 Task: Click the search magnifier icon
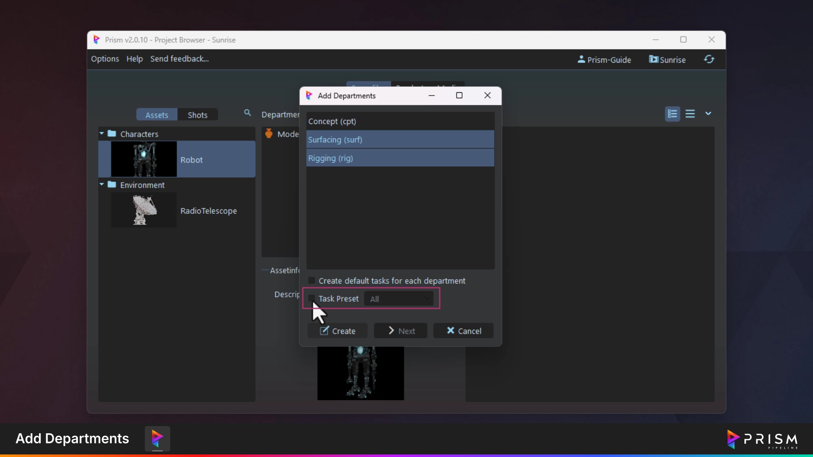coord(248,113)
